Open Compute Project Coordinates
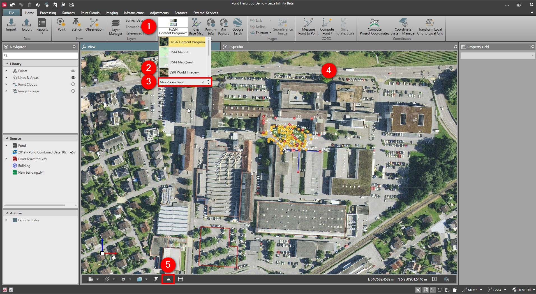 (375, 27)
